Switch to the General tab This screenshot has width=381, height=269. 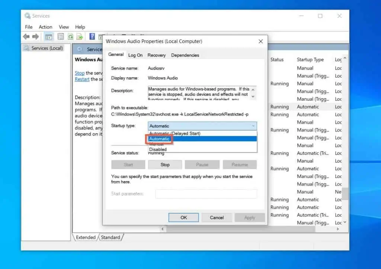[x=116, y=55]
